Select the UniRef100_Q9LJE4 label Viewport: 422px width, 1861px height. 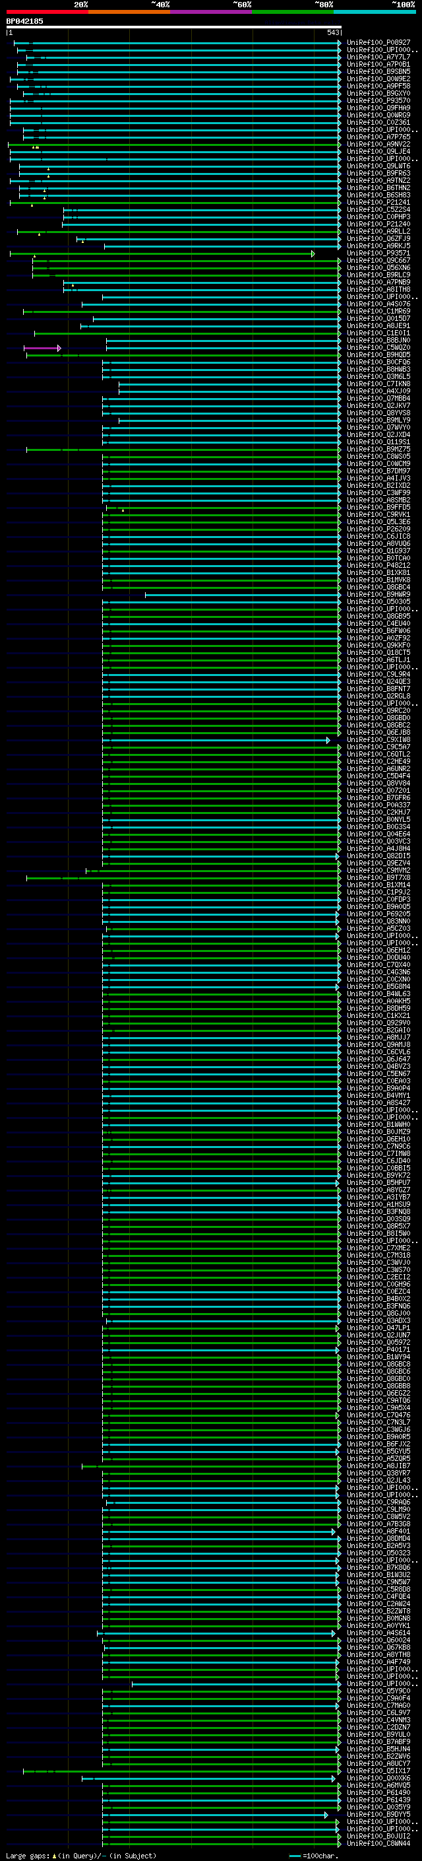click(378, 152)
